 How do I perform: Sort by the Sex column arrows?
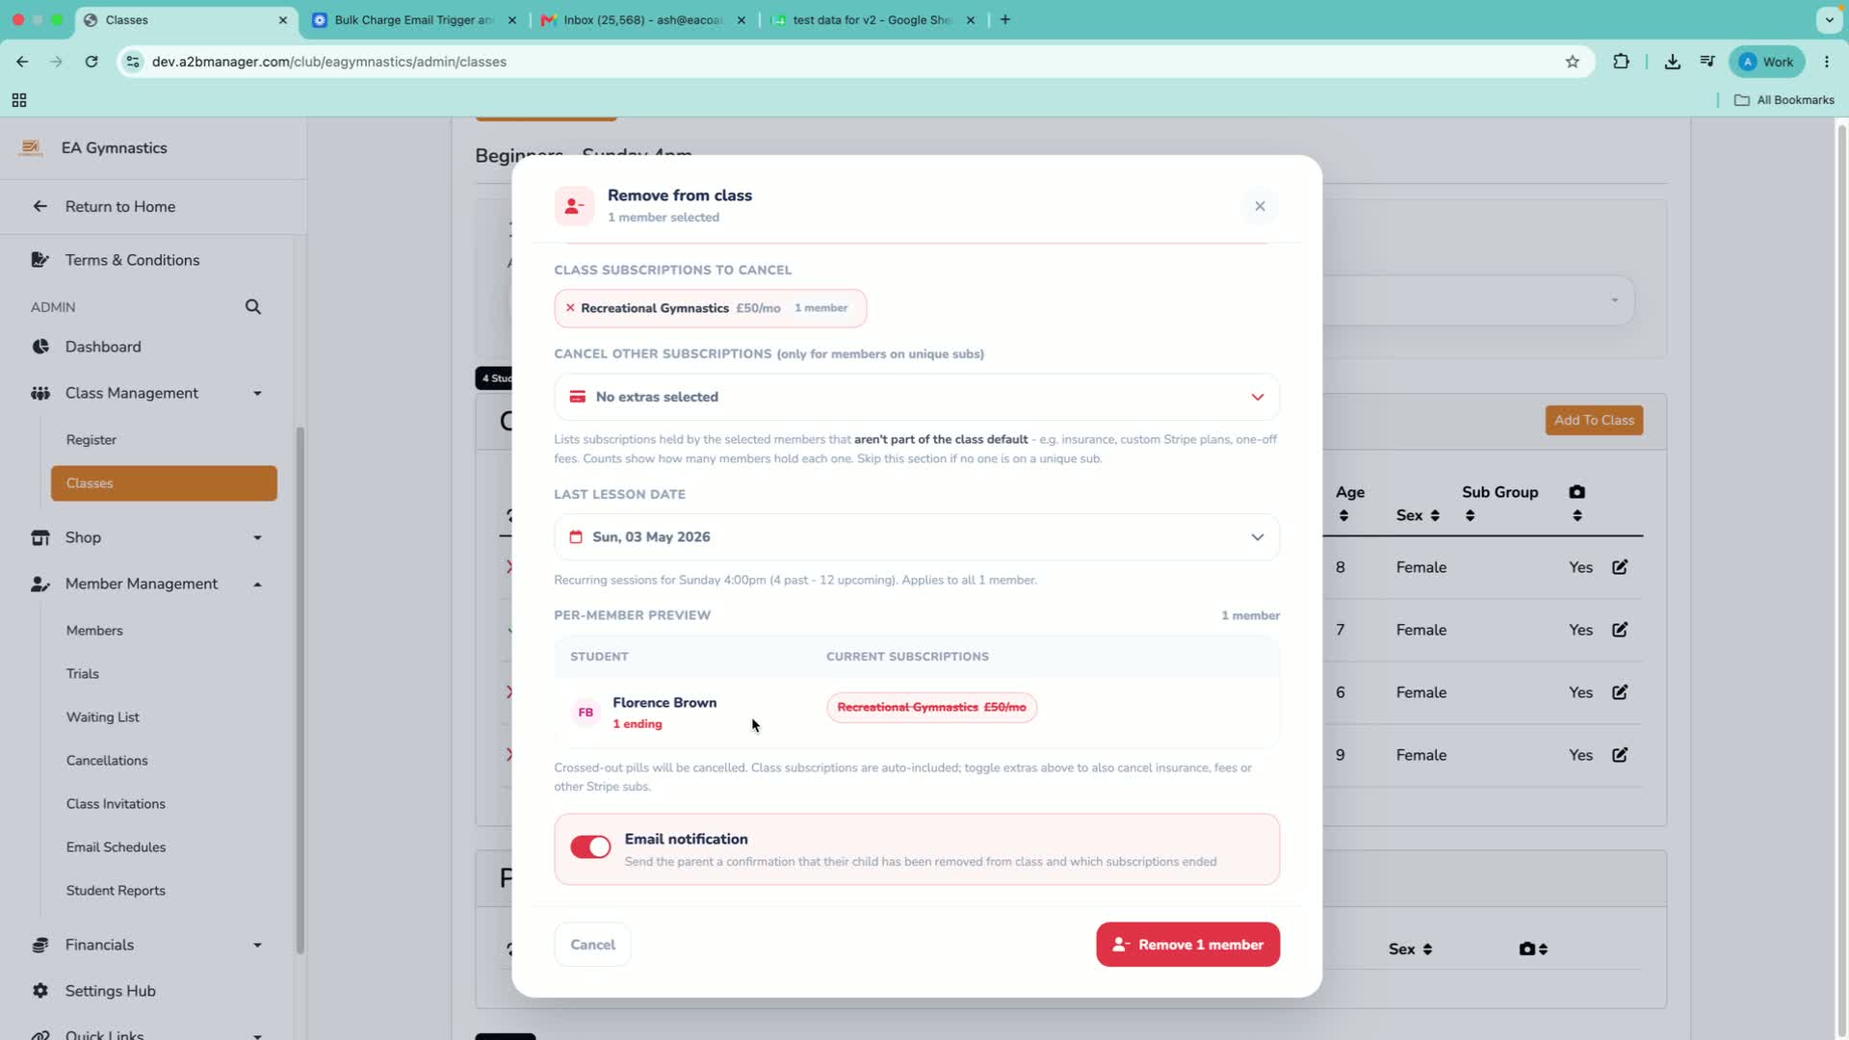[1435, 516]
